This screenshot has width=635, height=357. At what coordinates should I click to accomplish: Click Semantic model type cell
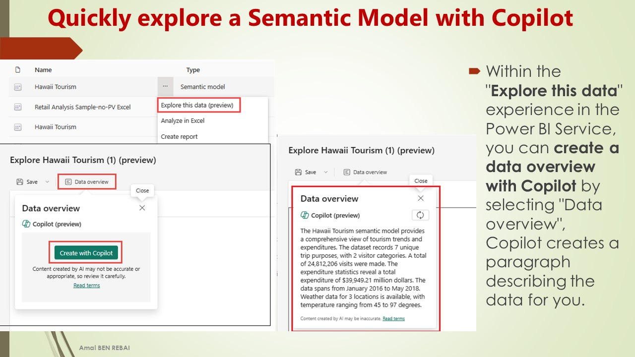[x=202, y=87]
